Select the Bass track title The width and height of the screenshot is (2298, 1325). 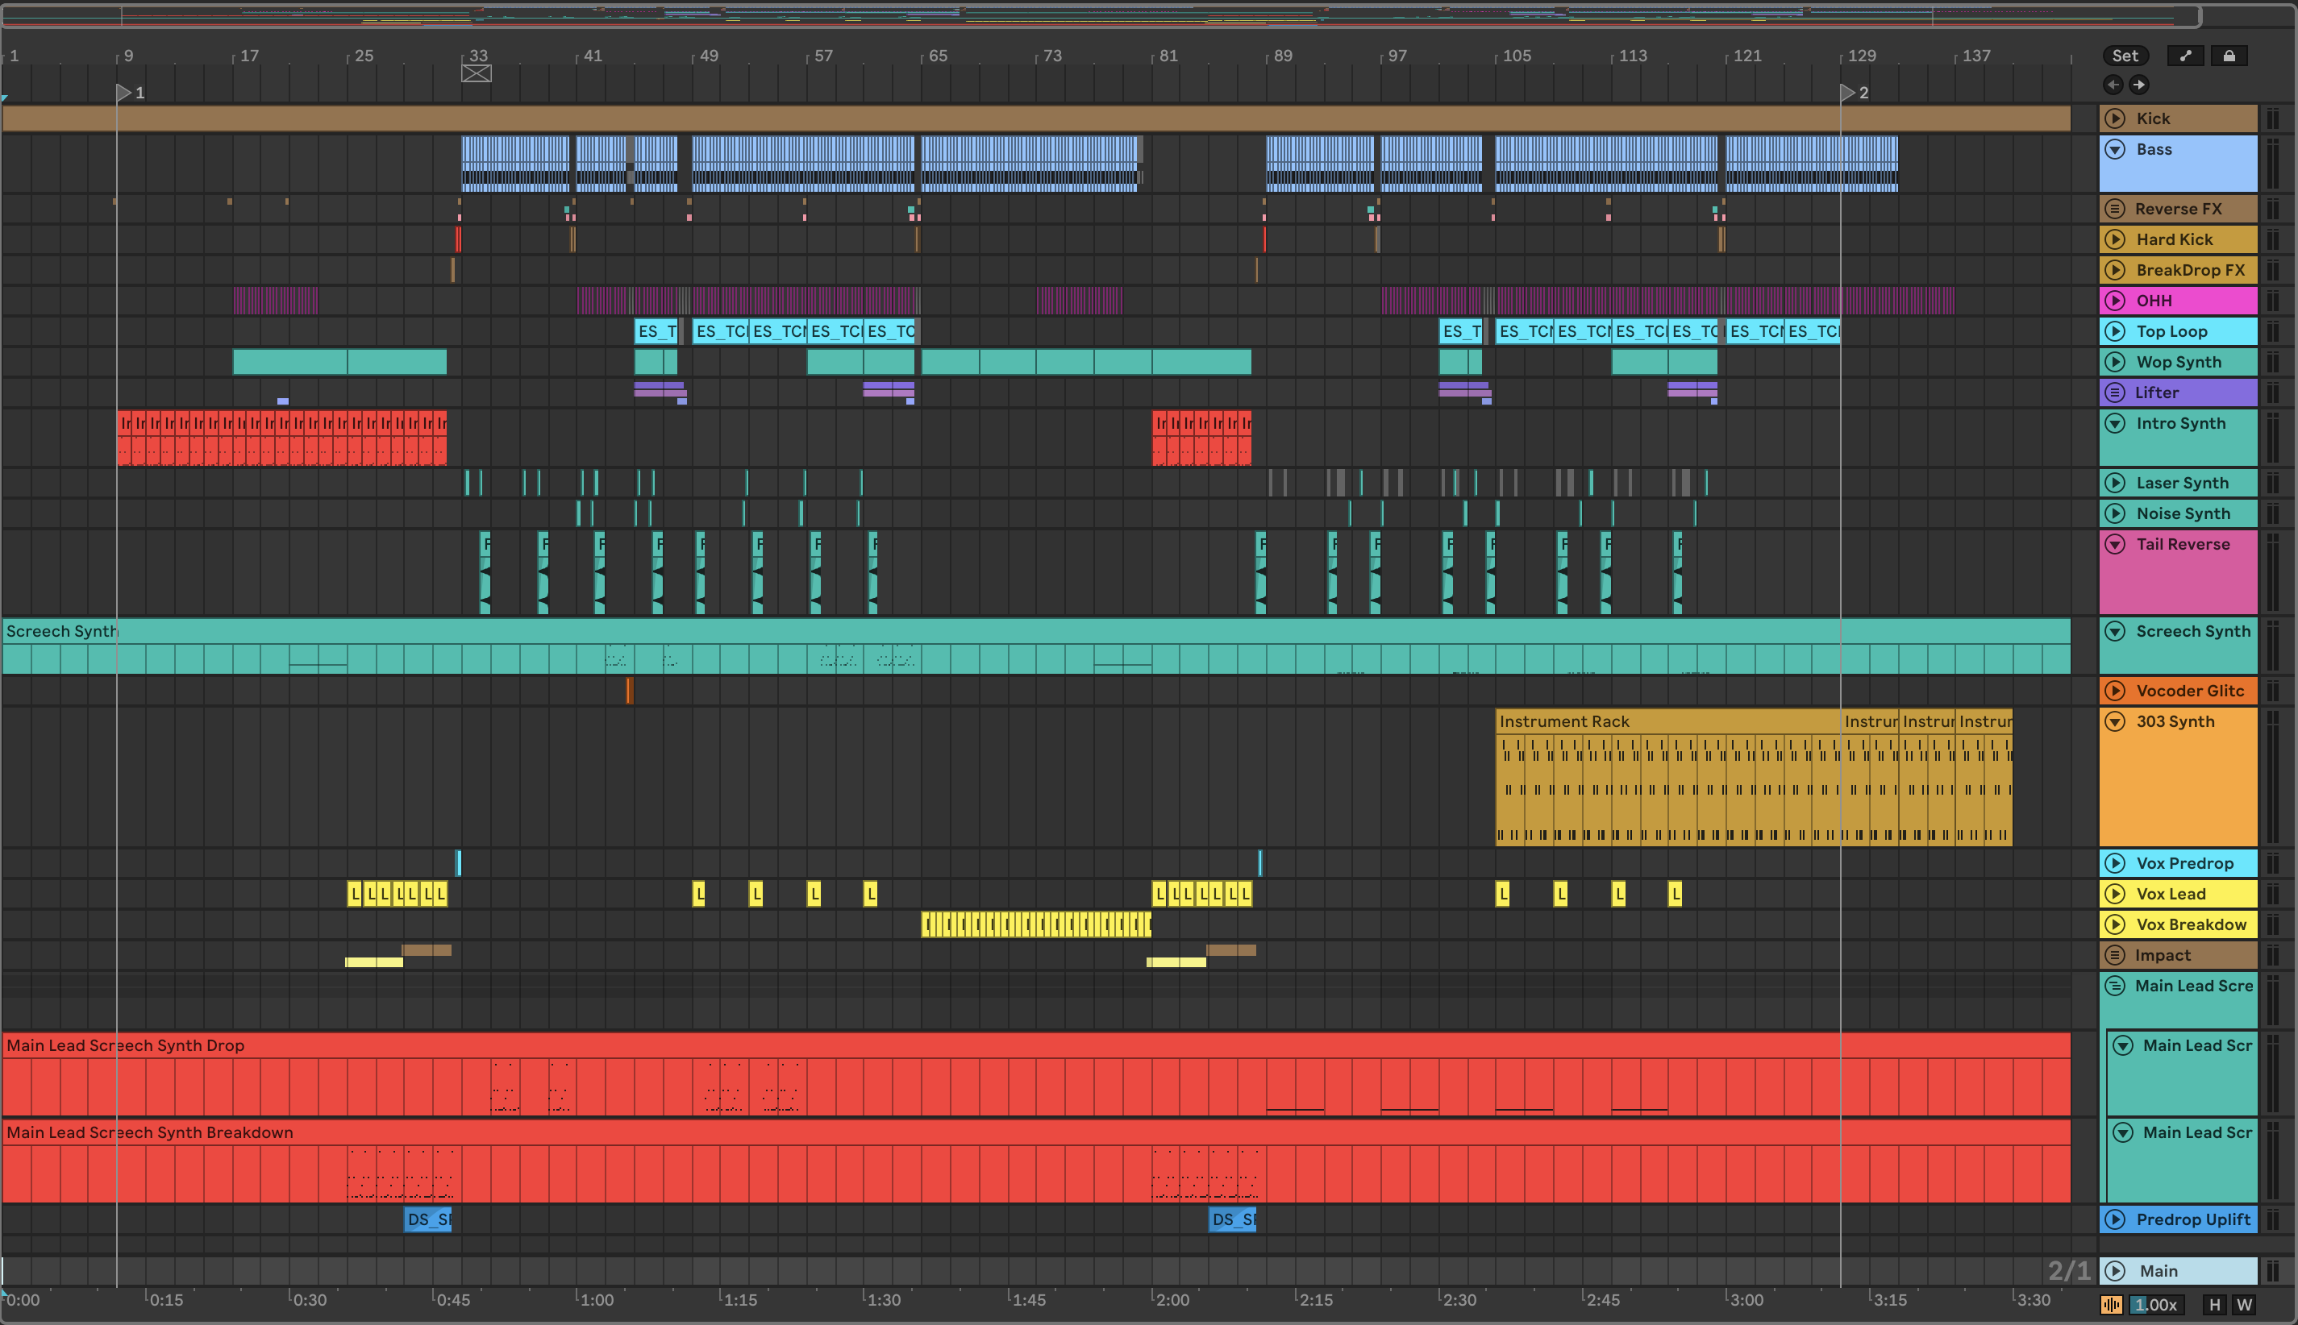click(x=2154, y=149)
